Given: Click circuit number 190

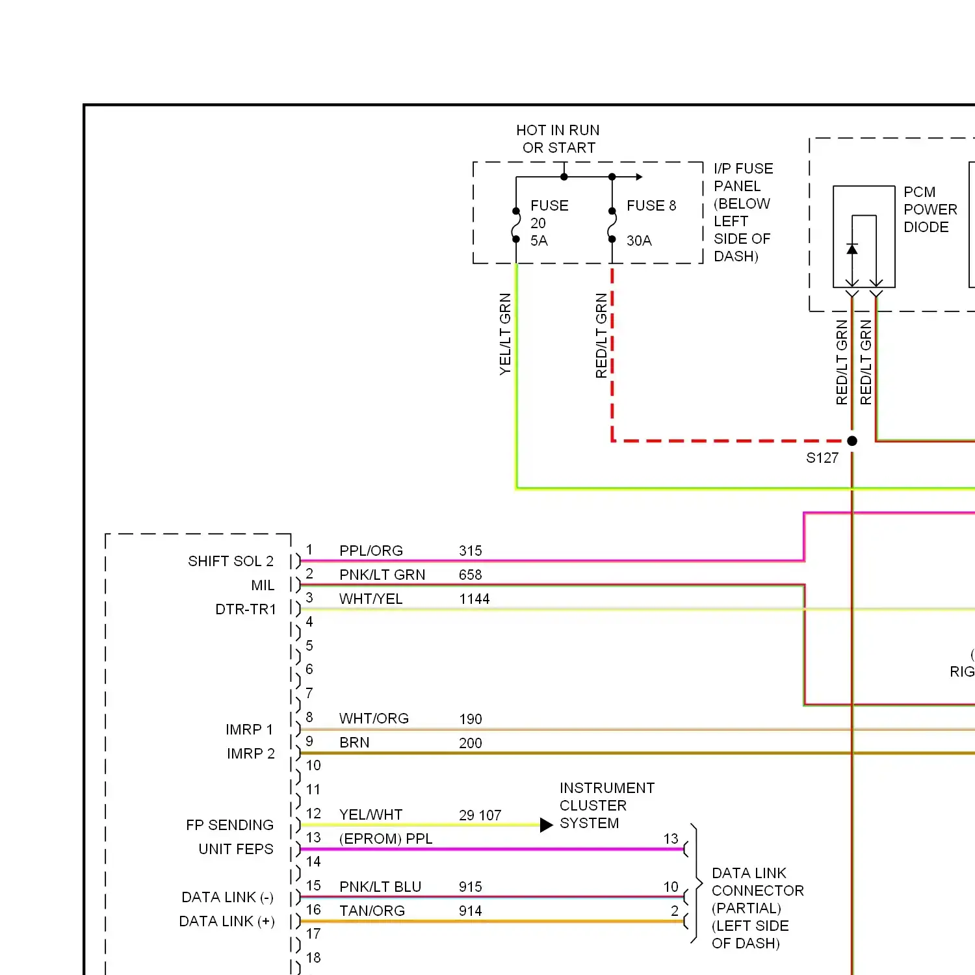Looking at the screenshot, I should pos(471,719).
